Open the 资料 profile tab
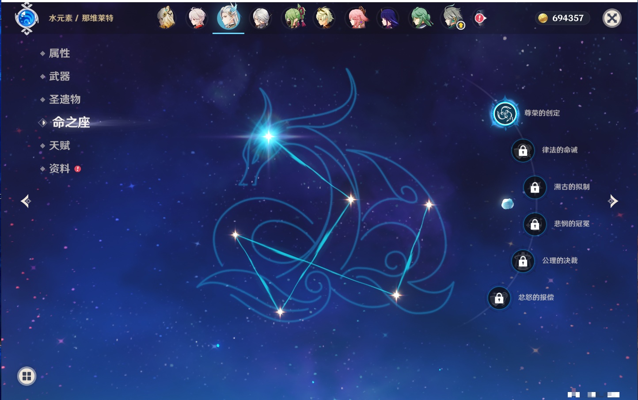Screen dimensions: 638x400 tap(59, 168)
